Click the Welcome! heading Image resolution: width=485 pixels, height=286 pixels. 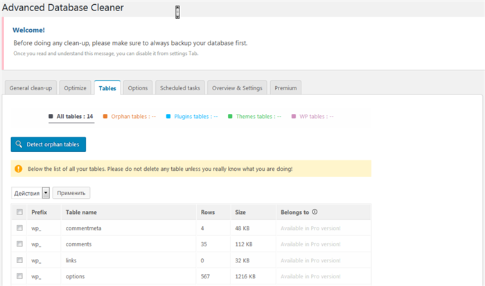point(28,30)
